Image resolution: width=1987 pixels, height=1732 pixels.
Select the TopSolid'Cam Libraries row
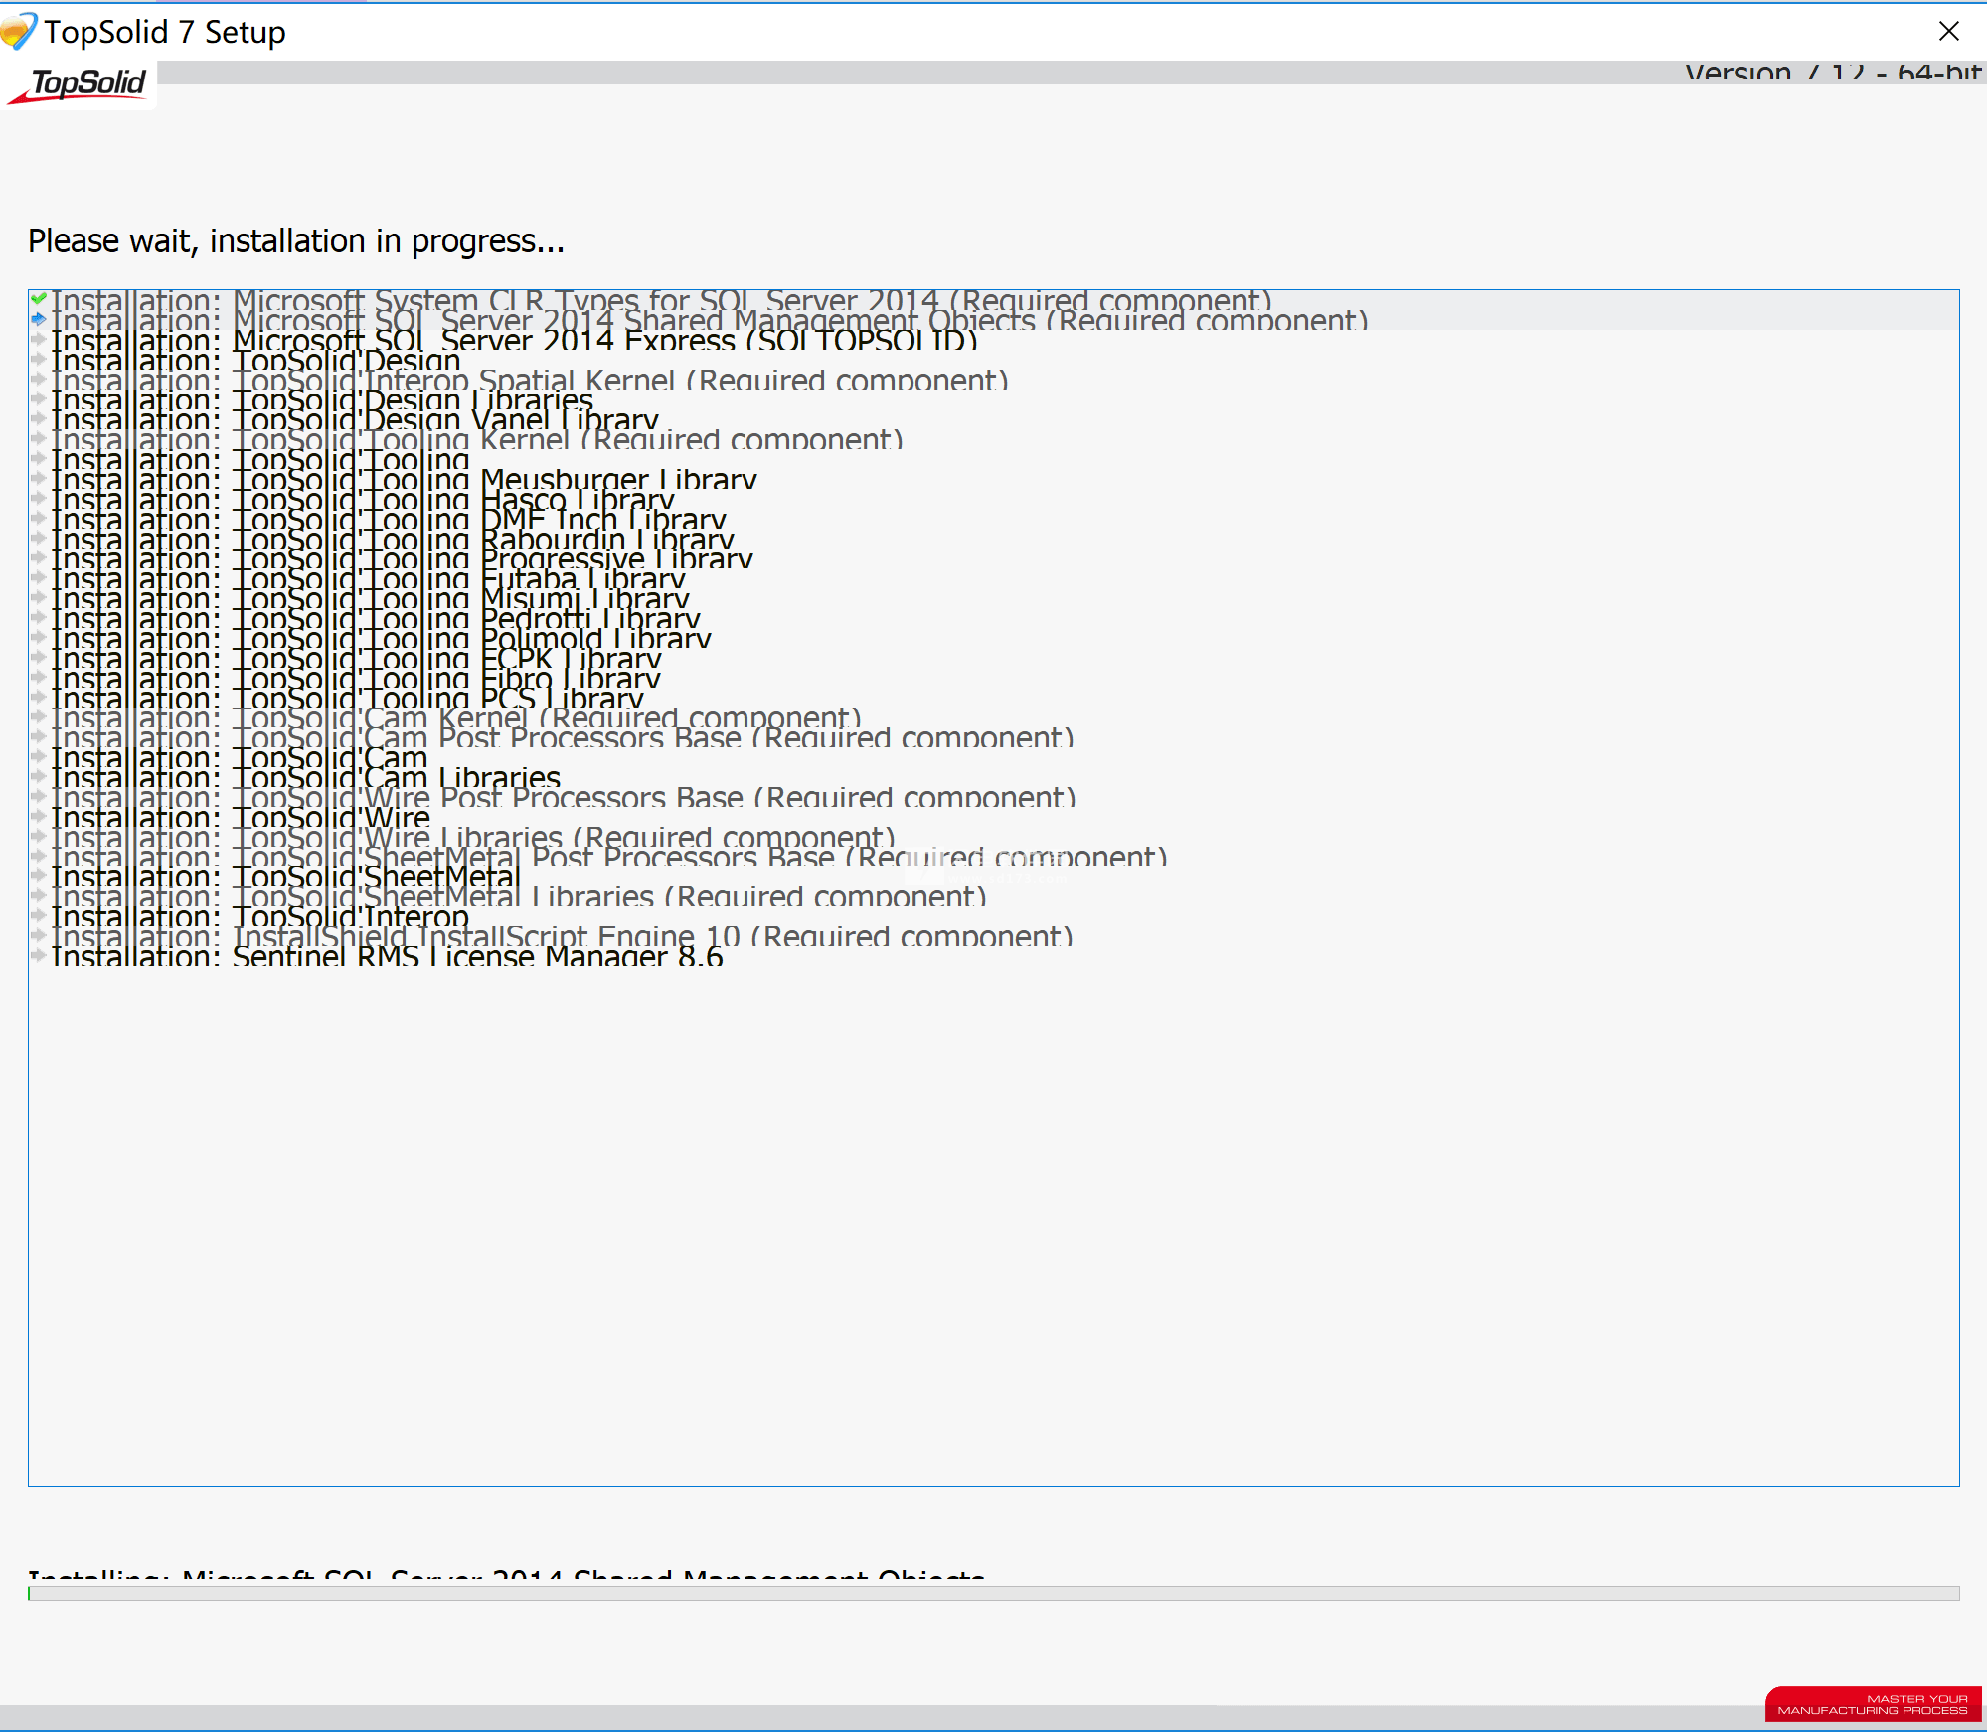point(994,777)
